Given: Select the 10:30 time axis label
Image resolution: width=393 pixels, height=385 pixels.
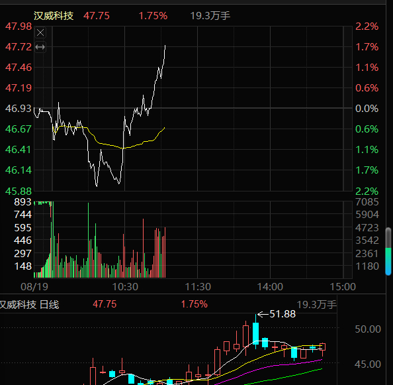Looking at the screenshot, I should click(x=125, y=287).
